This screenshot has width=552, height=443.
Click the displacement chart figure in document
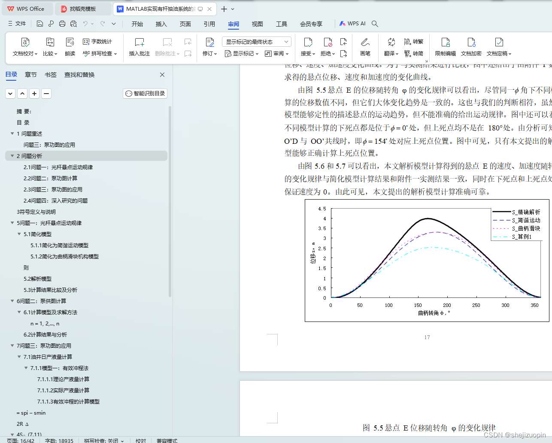[427, 260]
